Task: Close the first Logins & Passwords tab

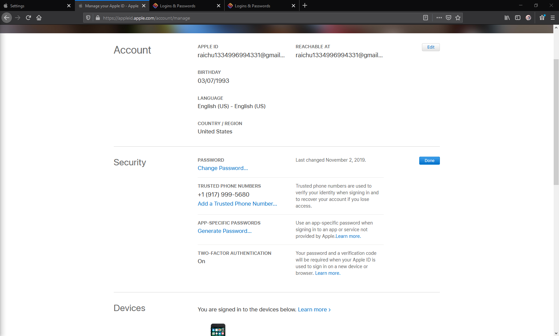Action: pos(219,6)
